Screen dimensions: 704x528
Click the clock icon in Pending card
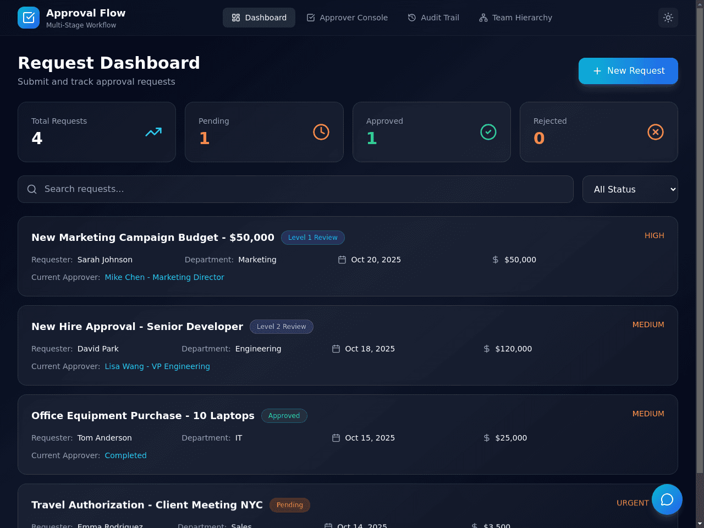[x=321, y=132]
